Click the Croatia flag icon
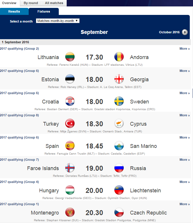 [x=70, y=101]
